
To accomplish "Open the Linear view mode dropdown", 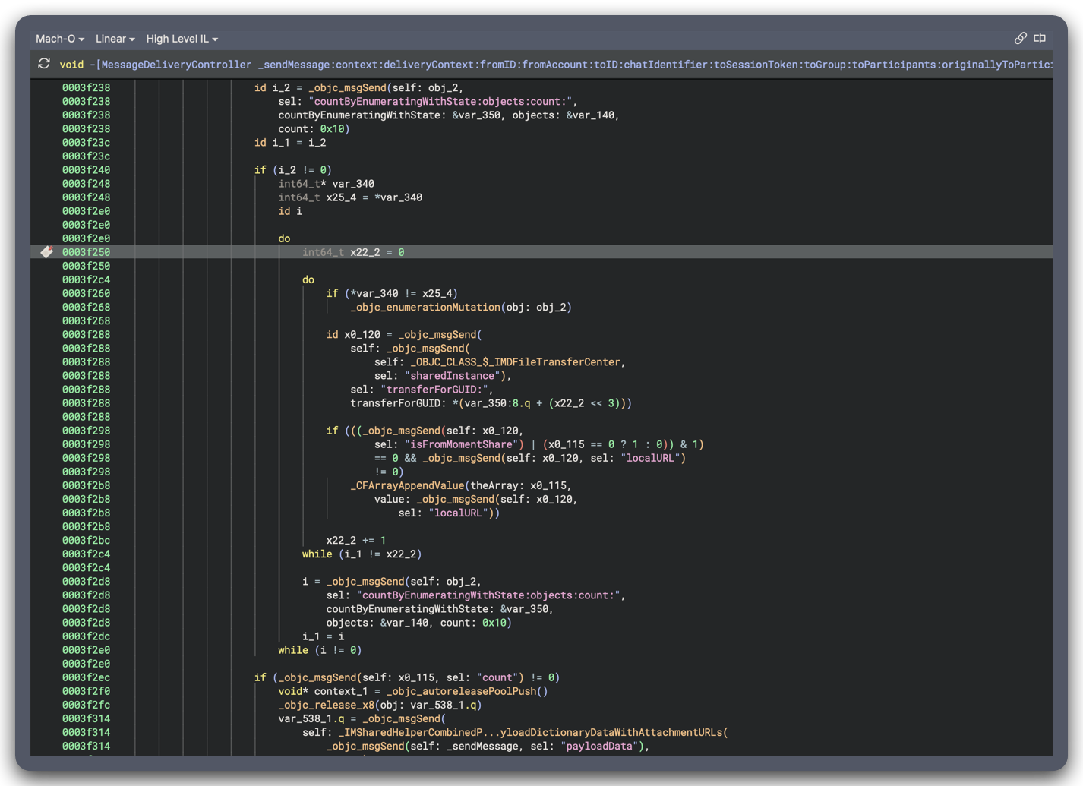I will [115, 39].
